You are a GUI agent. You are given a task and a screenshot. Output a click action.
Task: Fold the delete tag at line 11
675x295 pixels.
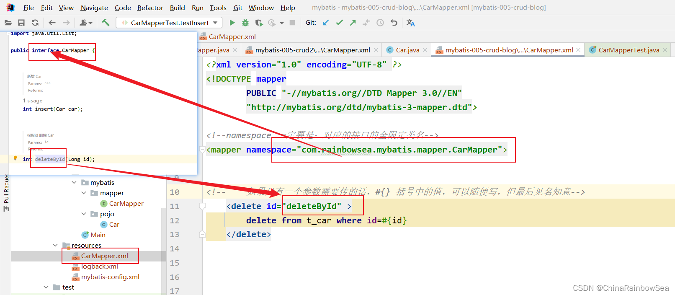202,206
